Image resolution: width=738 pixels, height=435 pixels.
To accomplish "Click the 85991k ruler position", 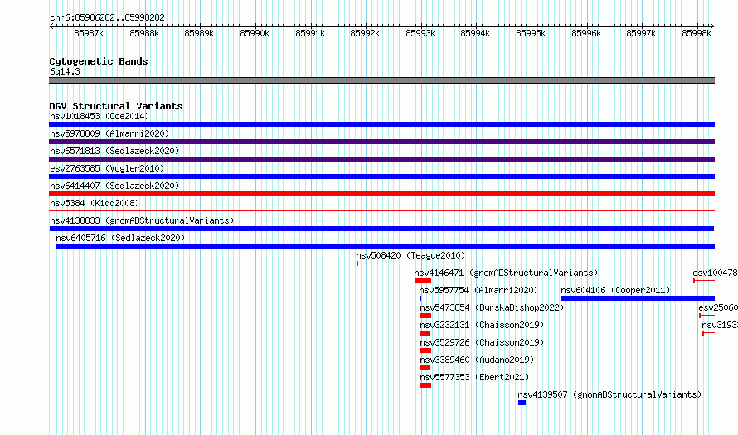I will [x=310, y=33].
